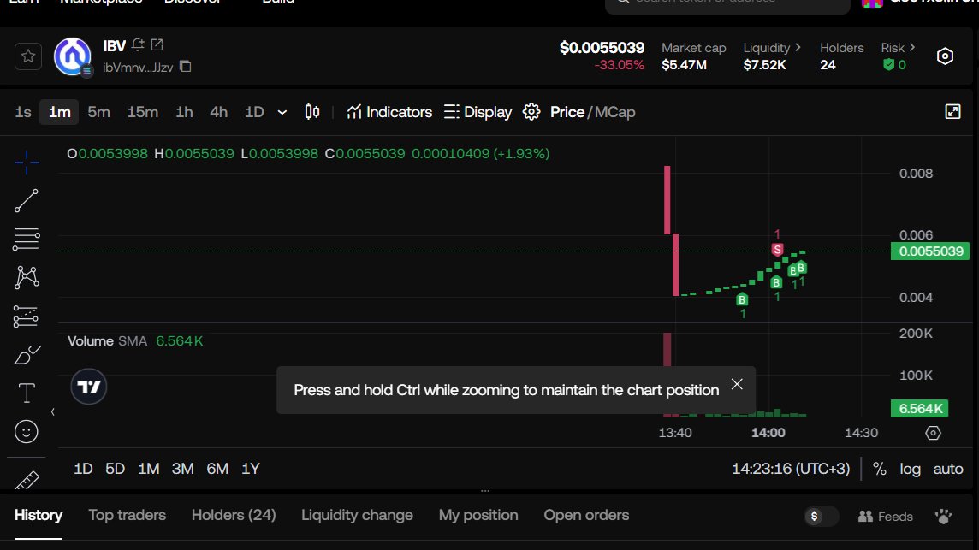Expand chart to fullscreen
979x550 pixels.
point(952,112)
